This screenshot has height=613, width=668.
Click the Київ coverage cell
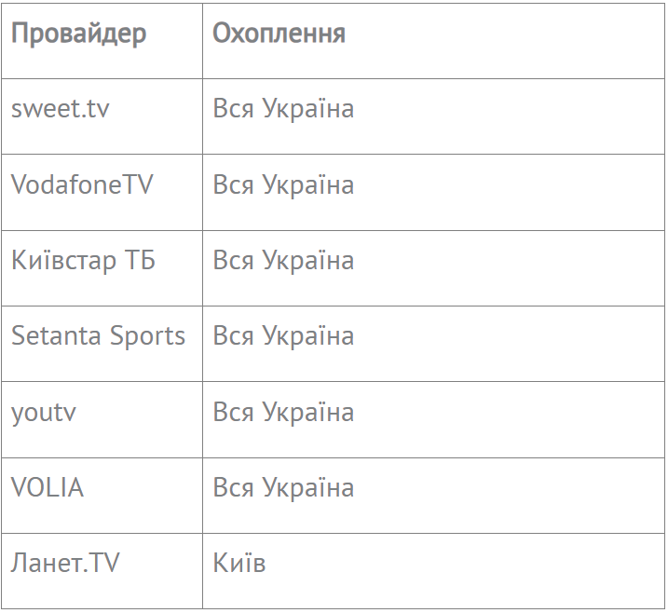[x=239, y=564]
